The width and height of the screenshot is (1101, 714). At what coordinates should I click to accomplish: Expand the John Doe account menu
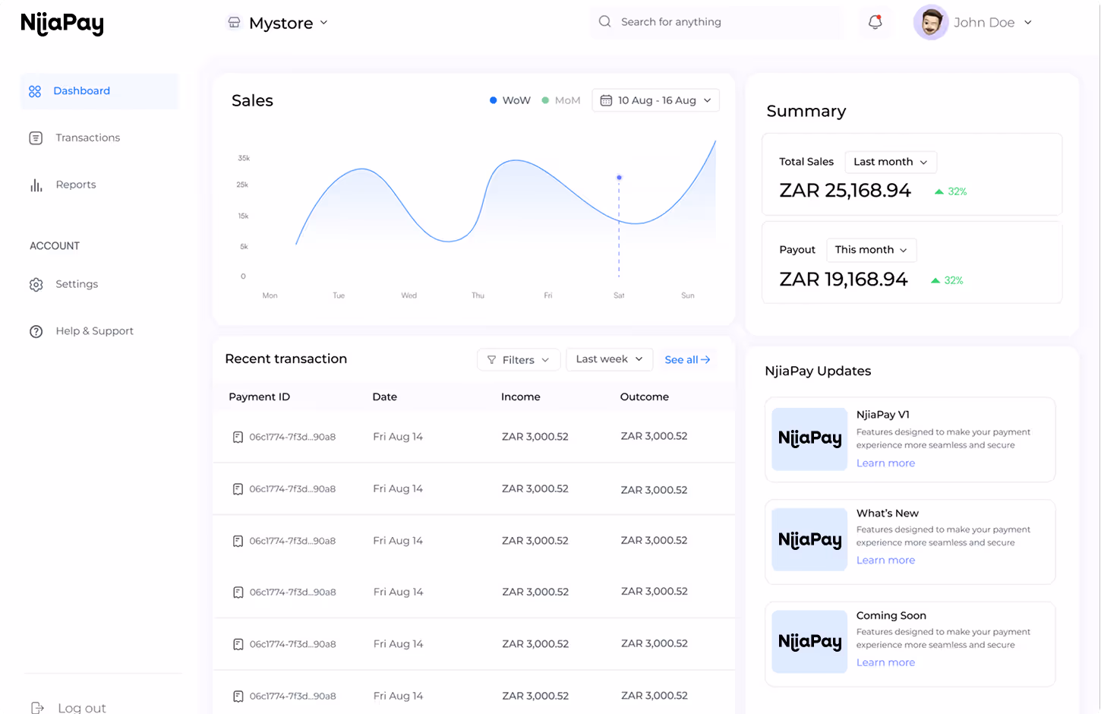point(986,22)
